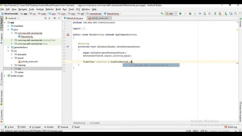Viewport: 242px width, 136px height.
Task: Open the Captures side tool window
Action: 2,38
